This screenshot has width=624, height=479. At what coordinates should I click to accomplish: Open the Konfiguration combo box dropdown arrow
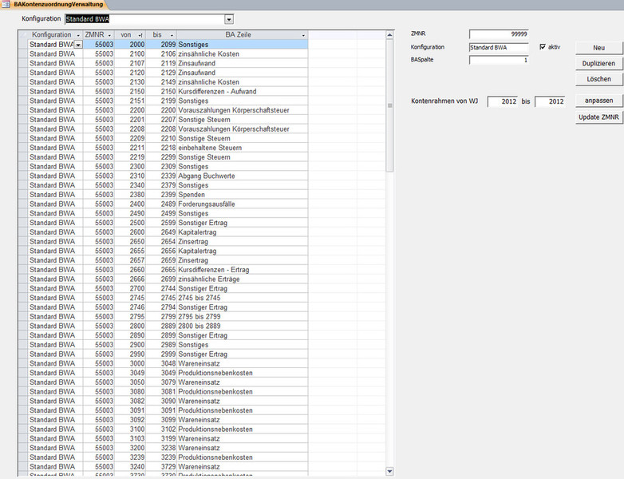coord(229,19)
